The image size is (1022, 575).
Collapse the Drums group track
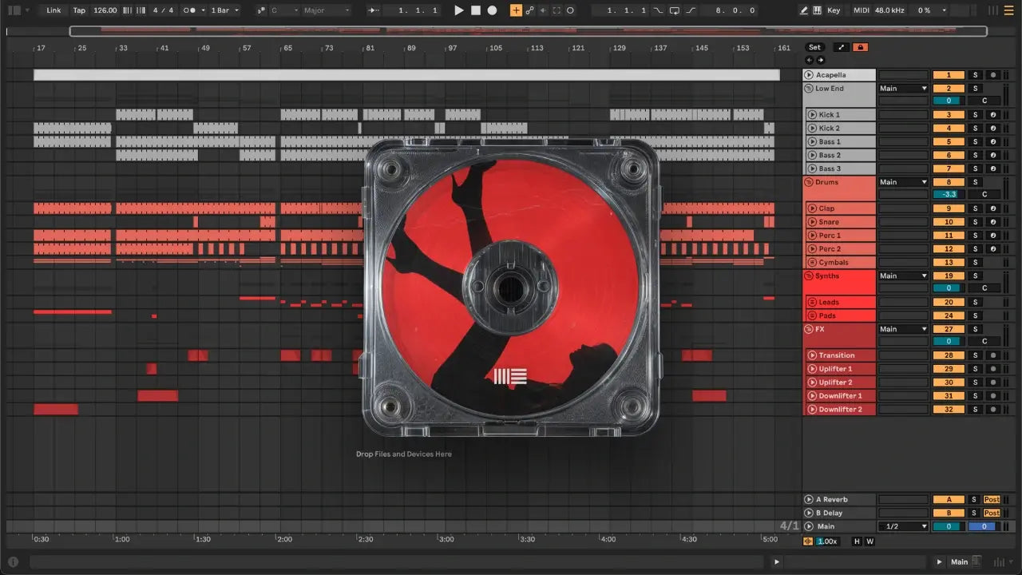809,183
